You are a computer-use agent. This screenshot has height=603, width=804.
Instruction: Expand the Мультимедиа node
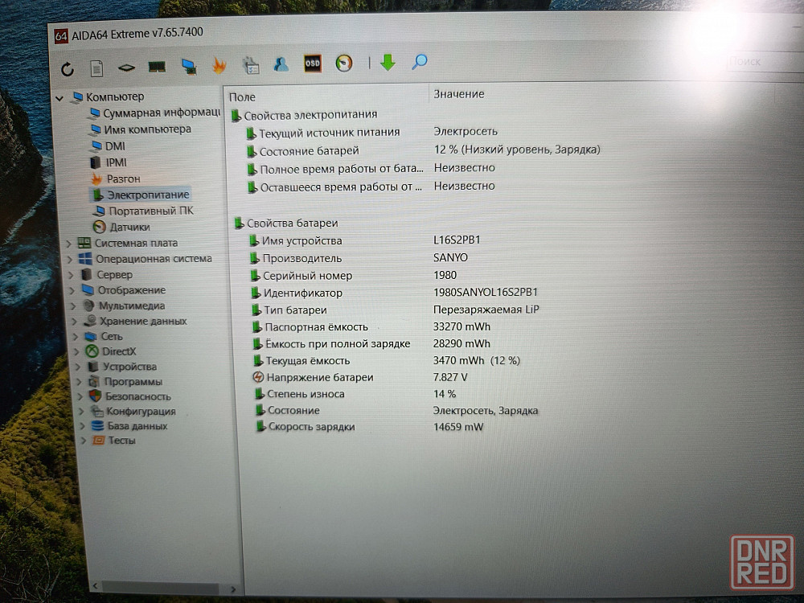coord(73,306)
